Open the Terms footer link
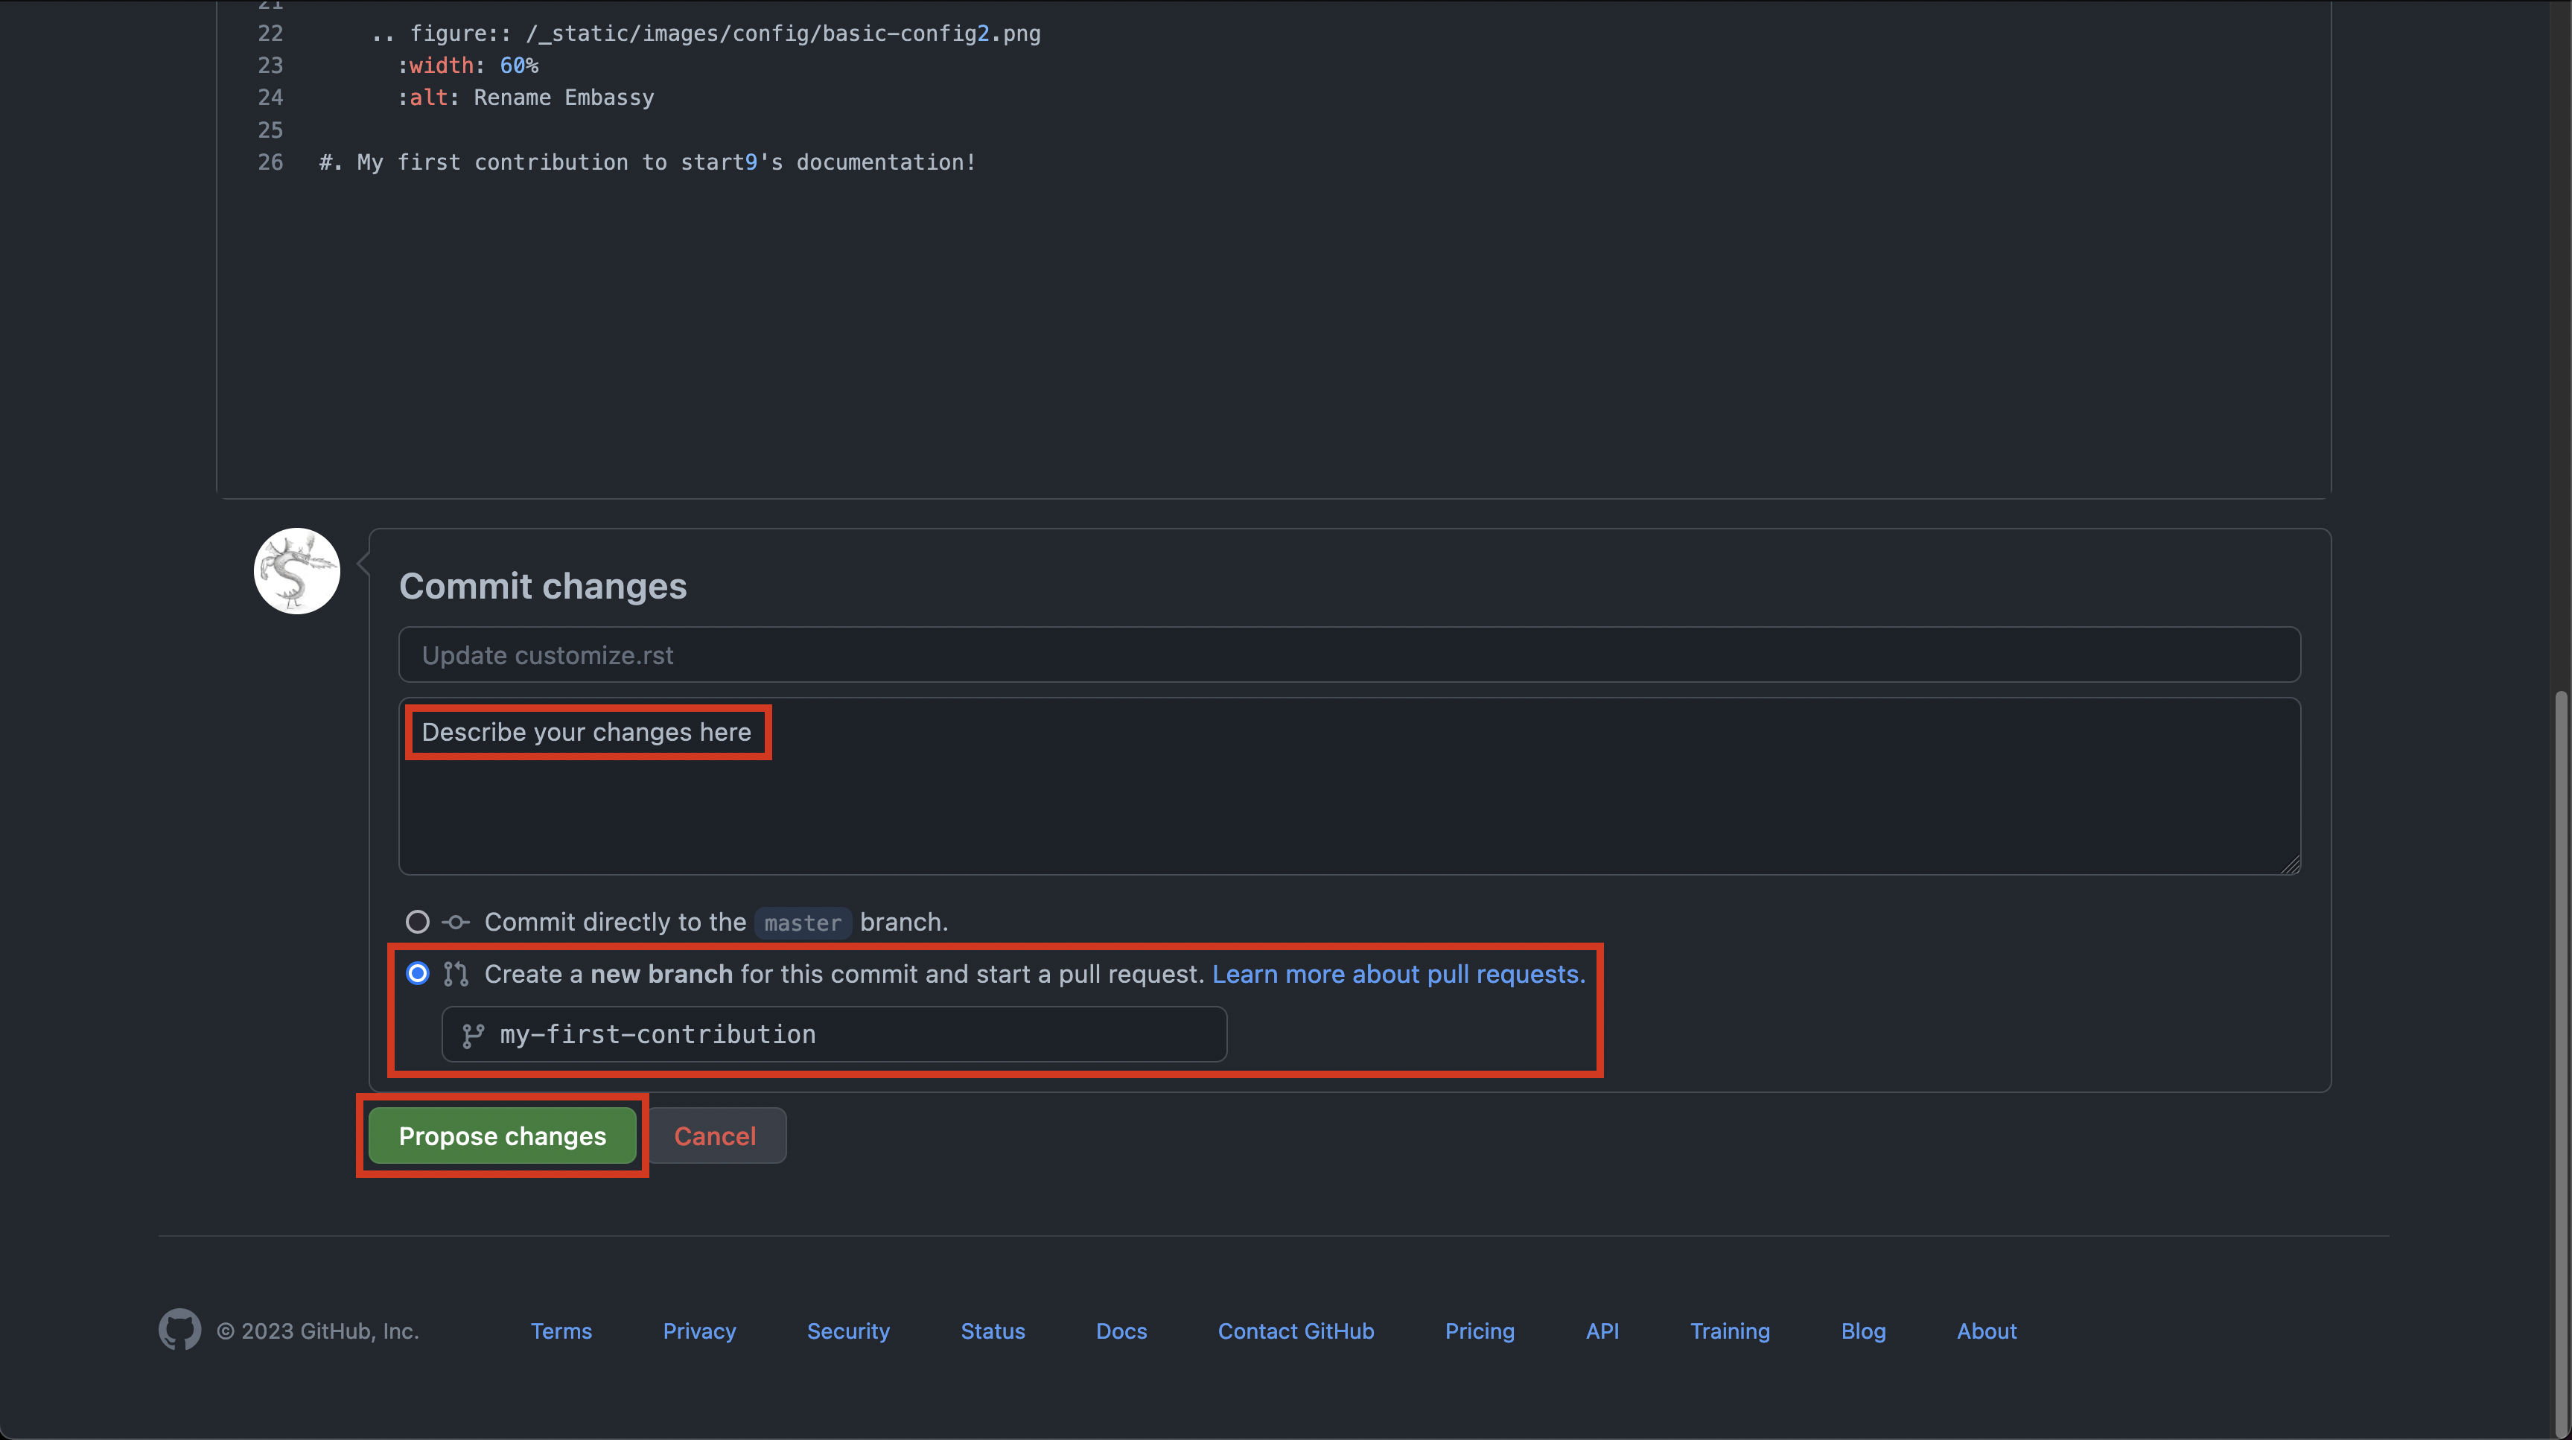Screen dimensions: 2572x1440 [561, 1331]
